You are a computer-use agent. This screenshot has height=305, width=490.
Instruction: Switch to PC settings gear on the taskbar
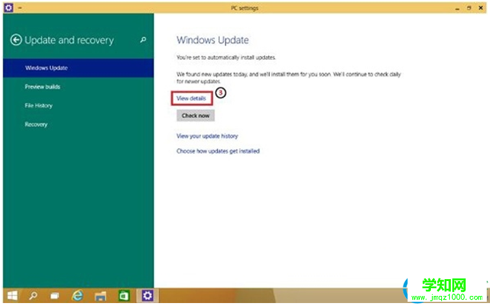coord(147,295)
